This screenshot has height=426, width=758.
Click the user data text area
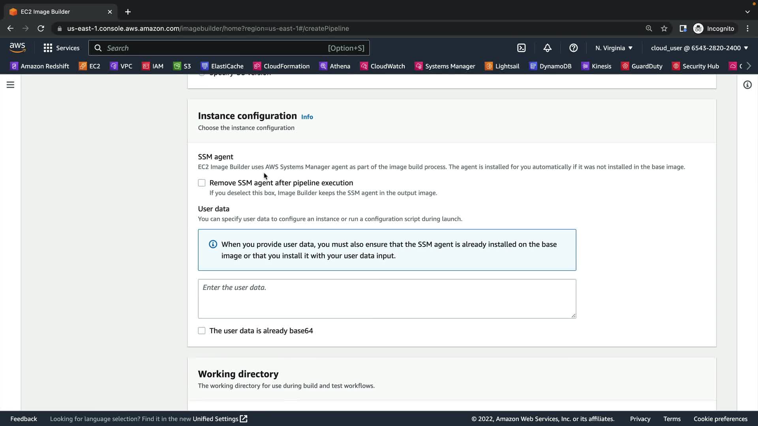coord(387,299)
